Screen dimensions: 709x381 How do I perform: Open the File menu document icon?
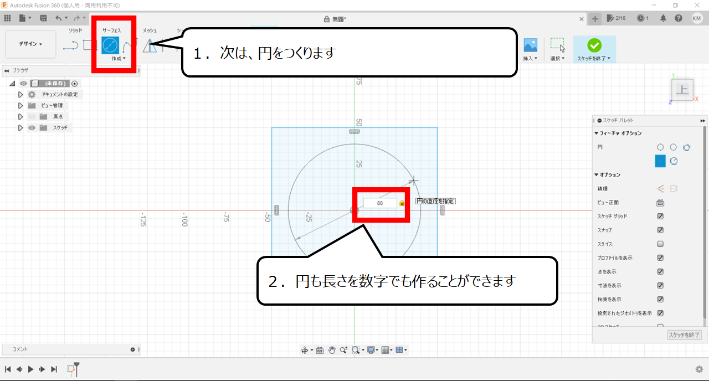point(23,18)
